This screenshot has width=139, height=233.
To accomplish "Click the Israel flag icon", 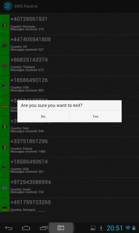I will coord(5,188).
